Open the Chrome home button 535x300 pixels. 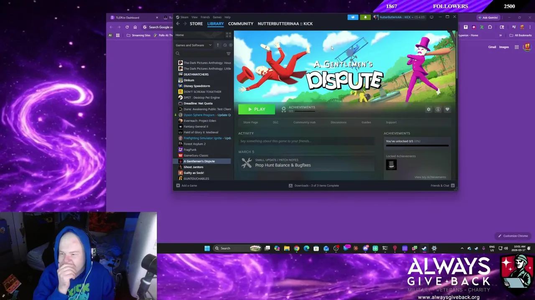(x=135, y=27)
